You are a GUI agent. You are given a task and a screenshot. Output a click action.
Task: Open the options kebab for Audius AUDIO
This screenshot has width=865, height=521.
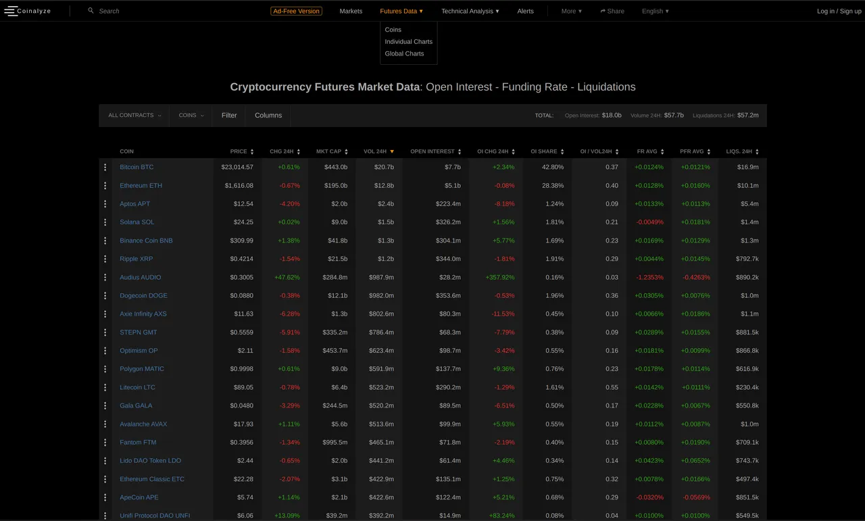105,277
